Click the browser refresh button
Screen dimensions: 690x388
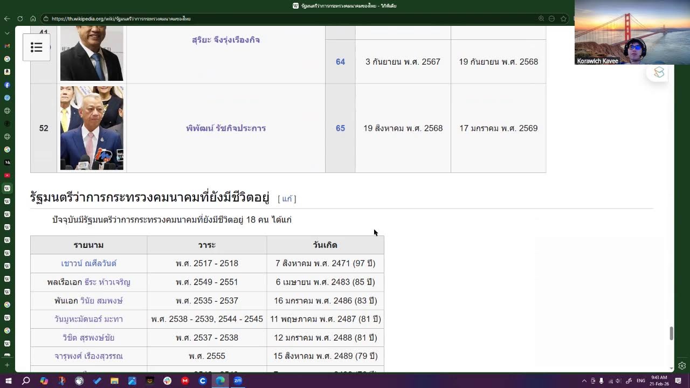pos(20,18)
